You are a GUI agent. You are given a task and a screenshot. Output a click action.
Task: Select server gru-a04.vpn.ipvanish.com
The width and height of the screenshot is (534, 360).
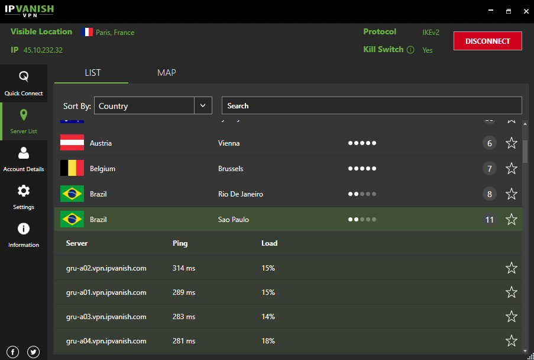coord(106,341)
